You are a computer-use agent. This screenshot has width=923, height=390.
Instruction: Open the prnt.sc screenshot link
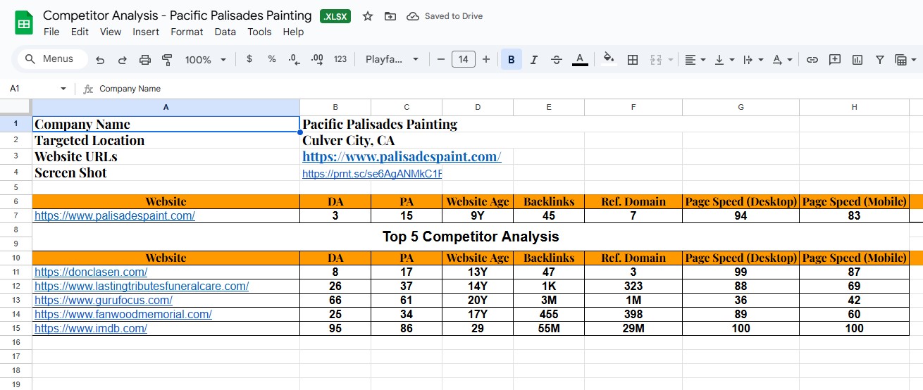click(x=372, y=173)
